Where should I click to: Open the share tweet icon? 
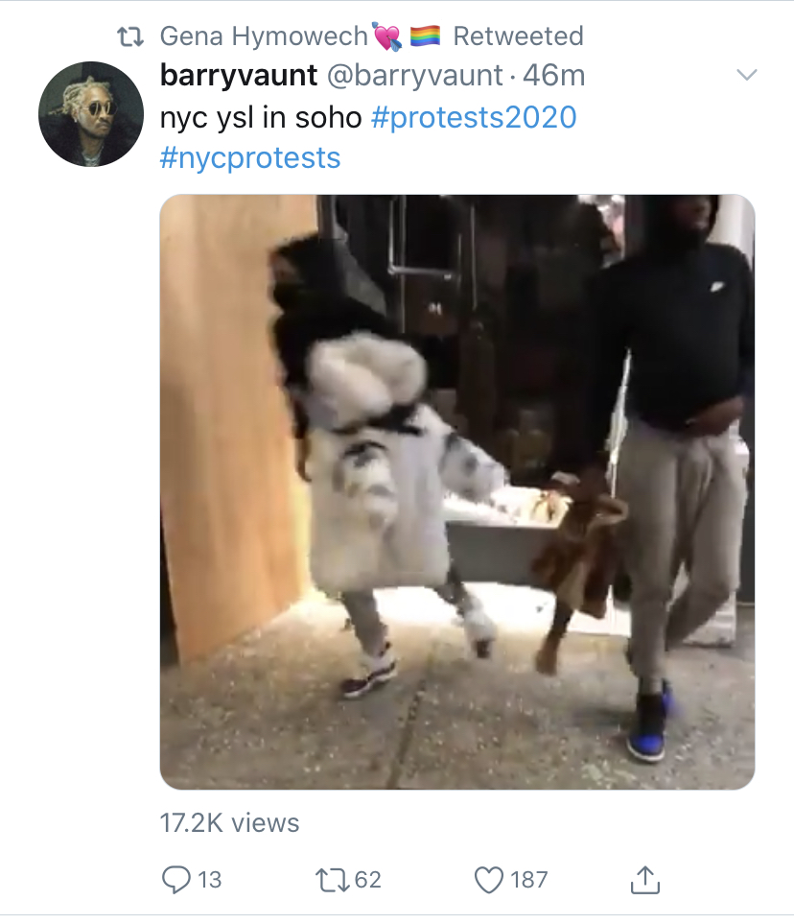pos(645,879)
